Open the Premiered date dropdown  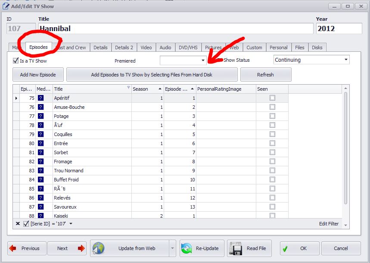click(203, 60)
